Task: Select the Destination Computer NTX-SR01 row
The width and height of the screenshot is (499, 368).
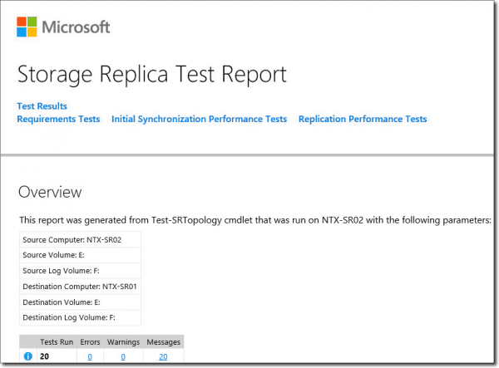Action: [80, 287]
